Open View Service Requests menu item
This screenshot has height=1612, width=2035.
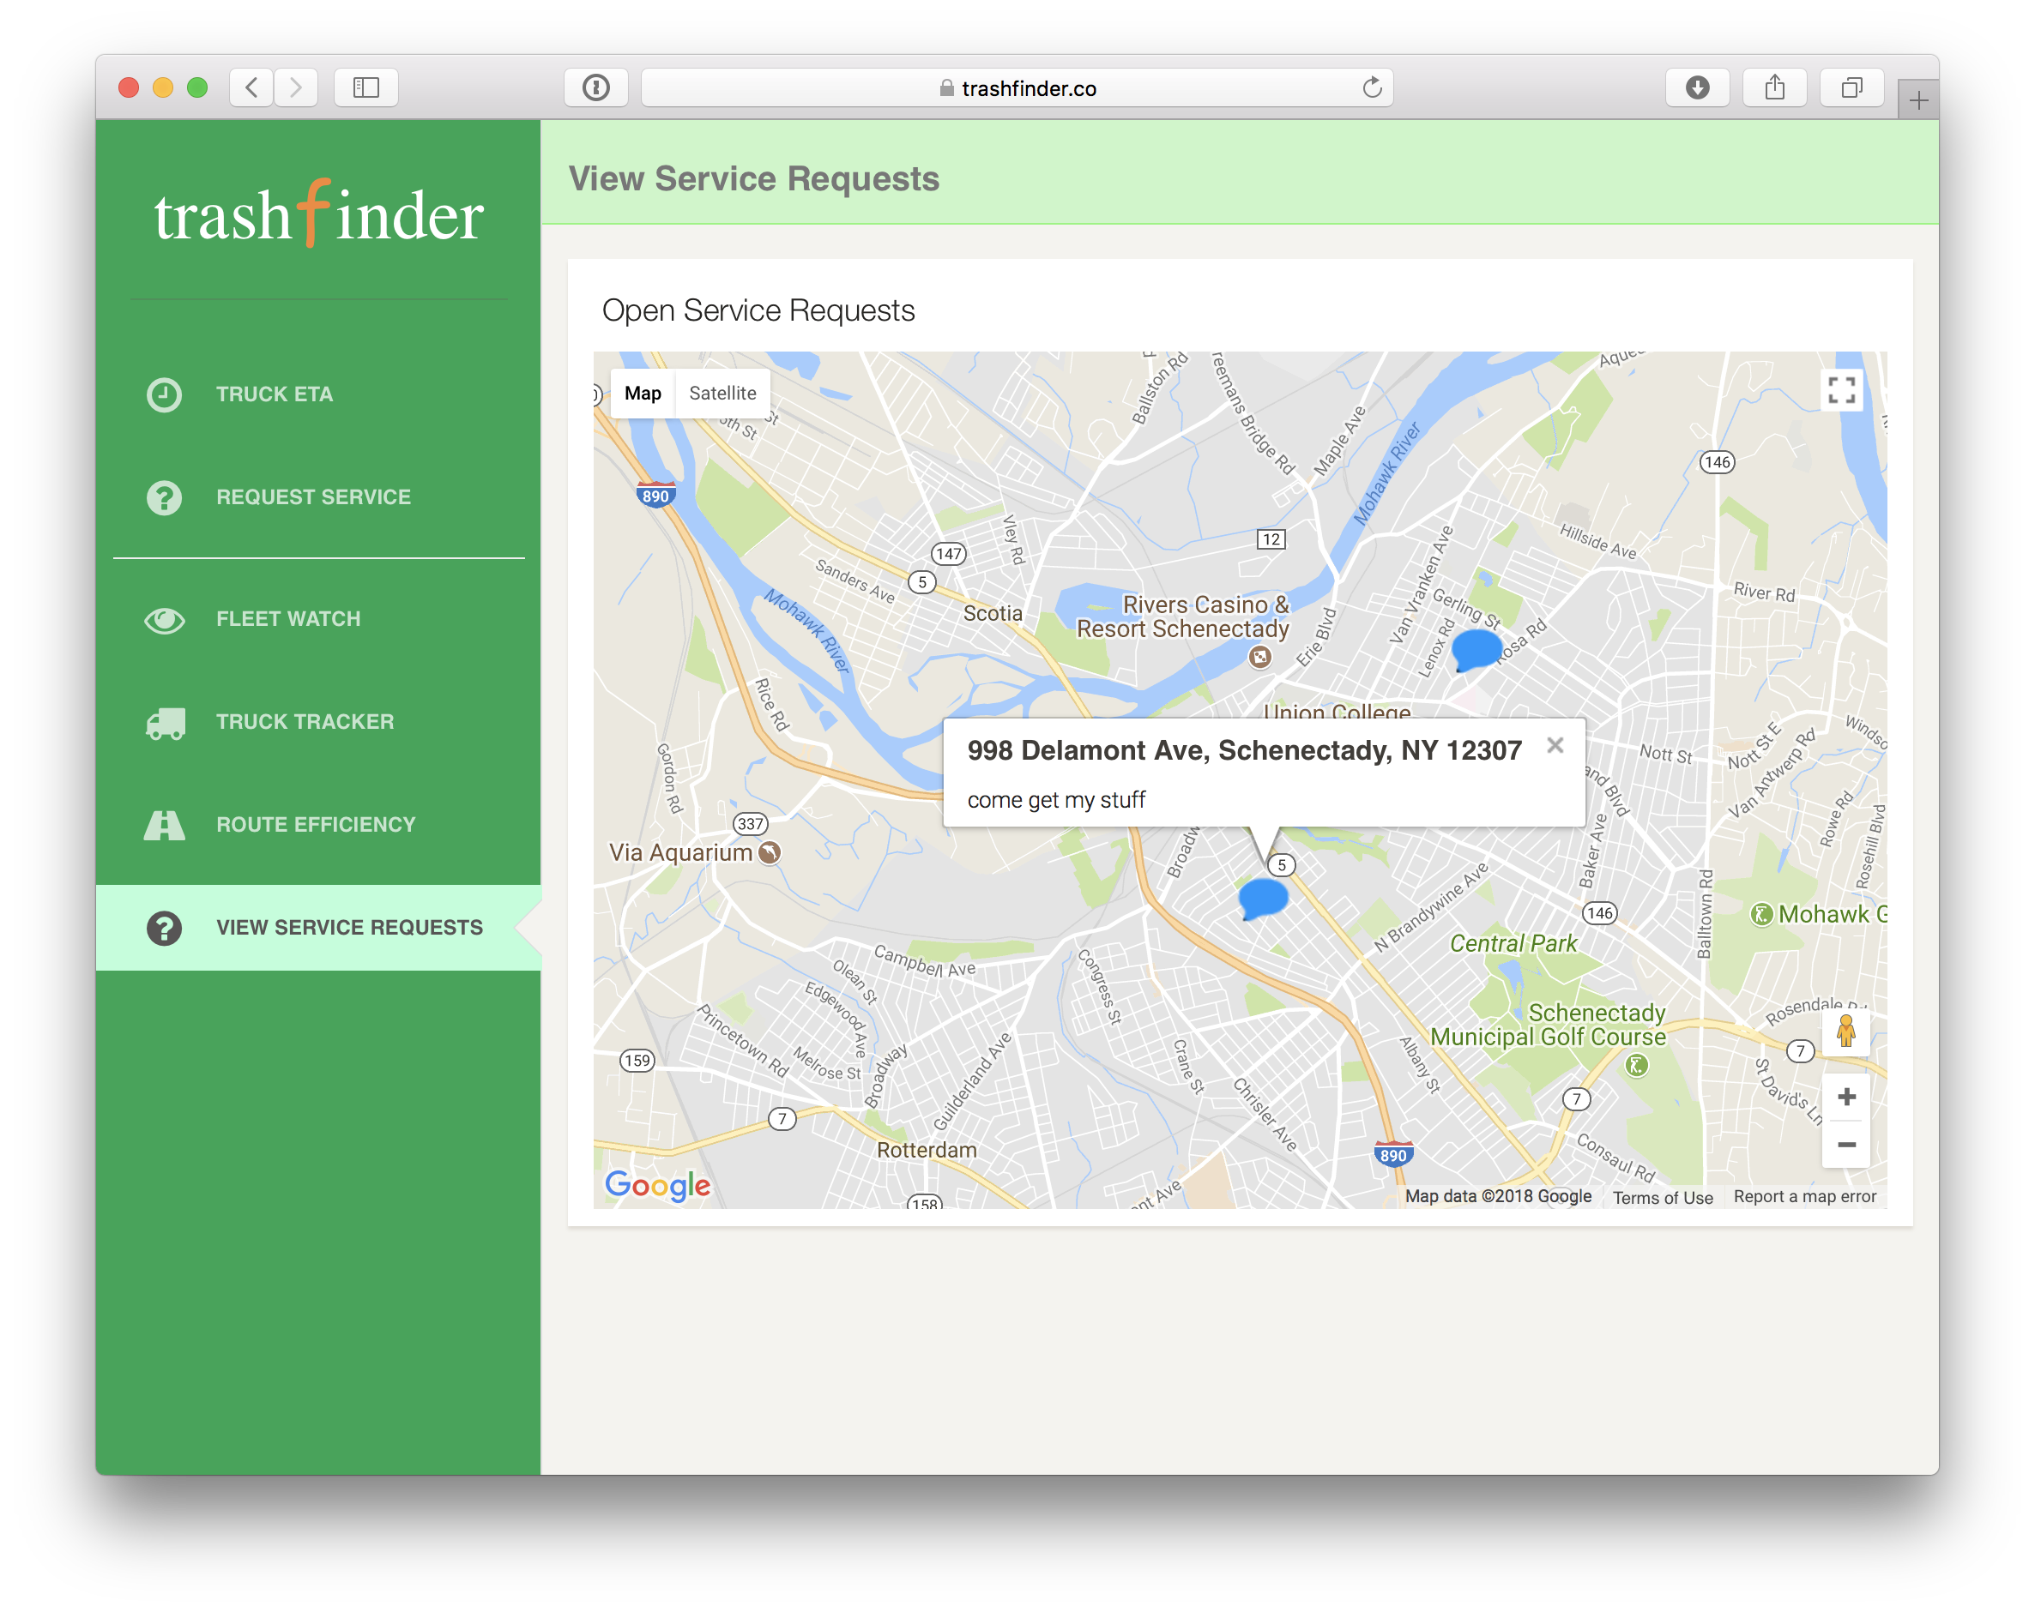pos(349,928)
